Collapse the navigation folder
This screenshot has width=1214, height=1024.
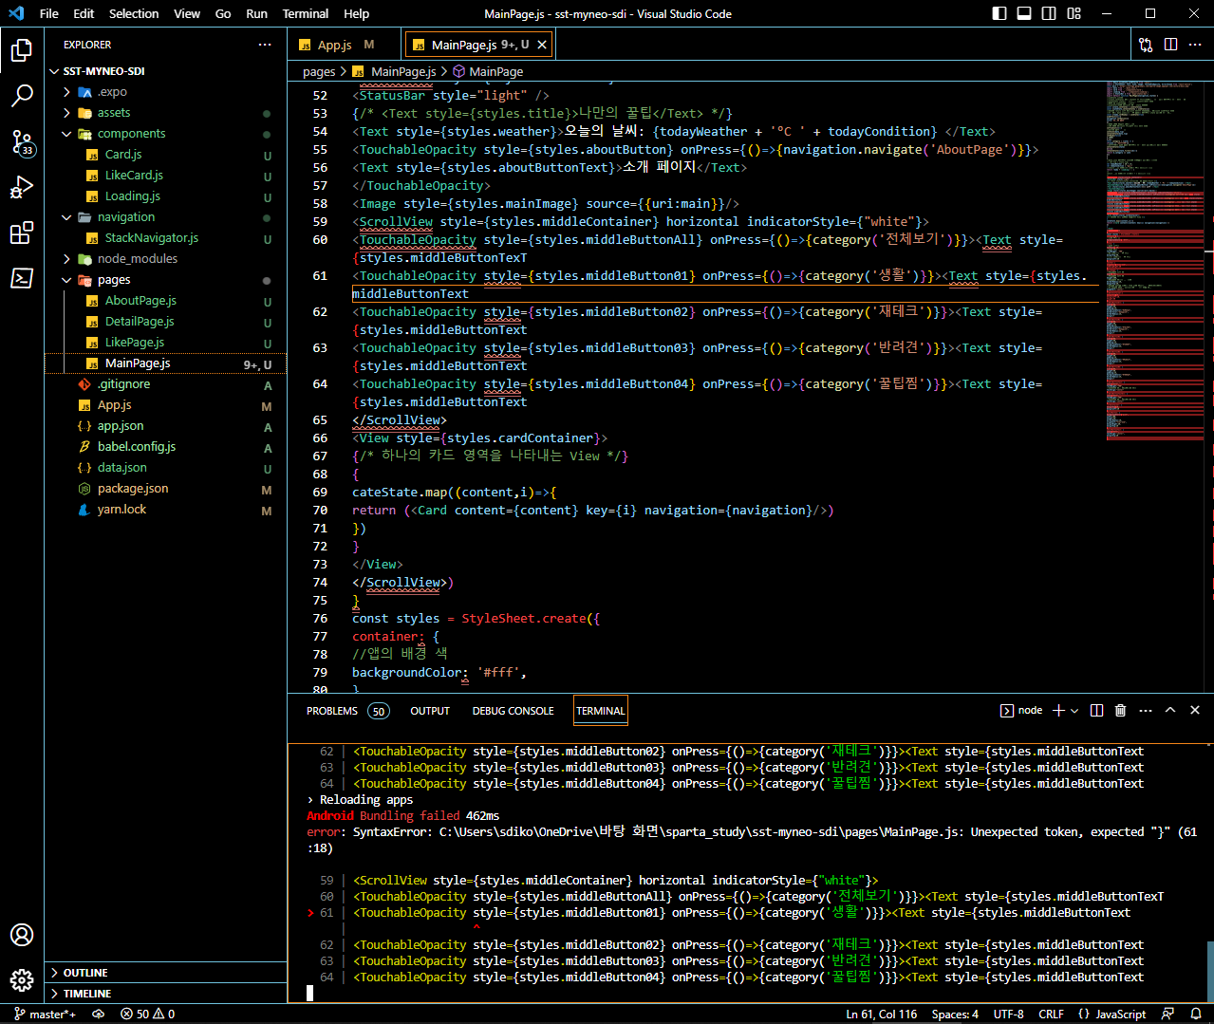[125, 217]
